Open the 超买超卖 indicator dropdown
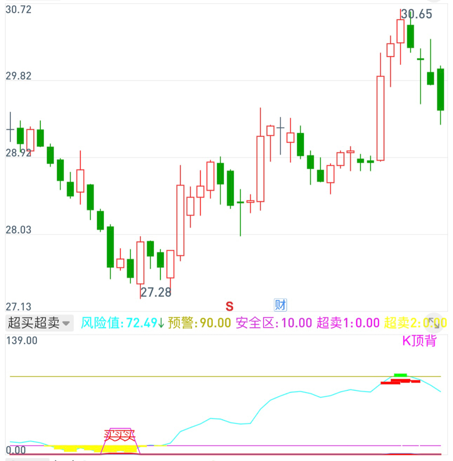 tap(40, 323)
